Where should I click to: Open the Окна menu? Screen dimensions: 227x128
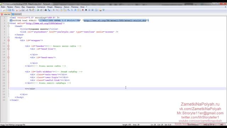point(82,7)
